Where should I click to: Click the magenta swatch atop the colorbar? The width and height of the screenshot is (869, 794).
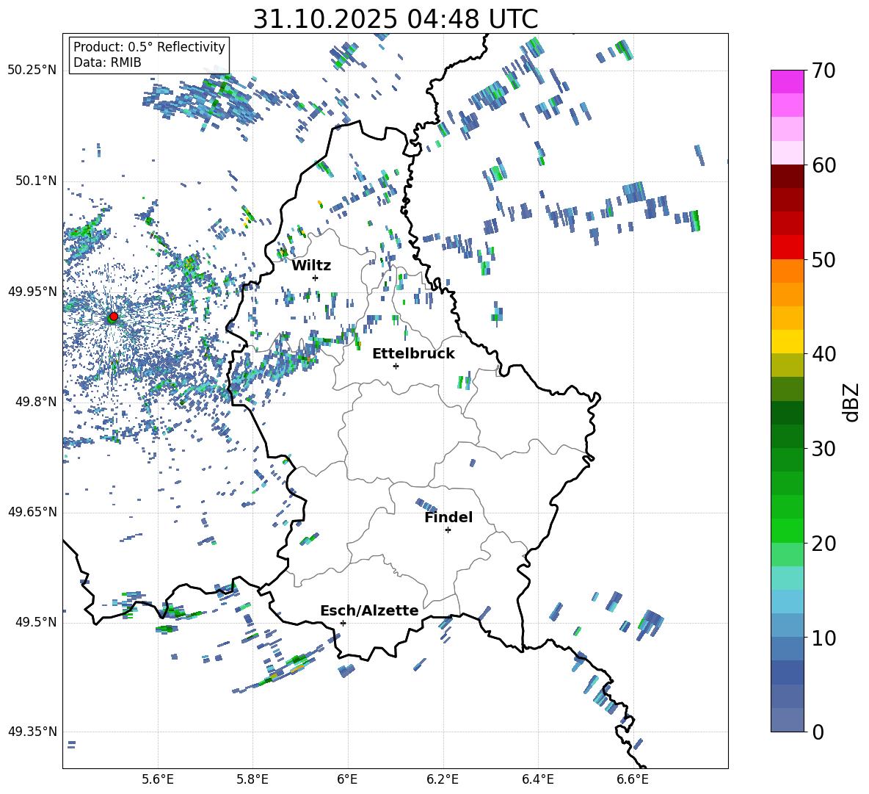(788, 82)
